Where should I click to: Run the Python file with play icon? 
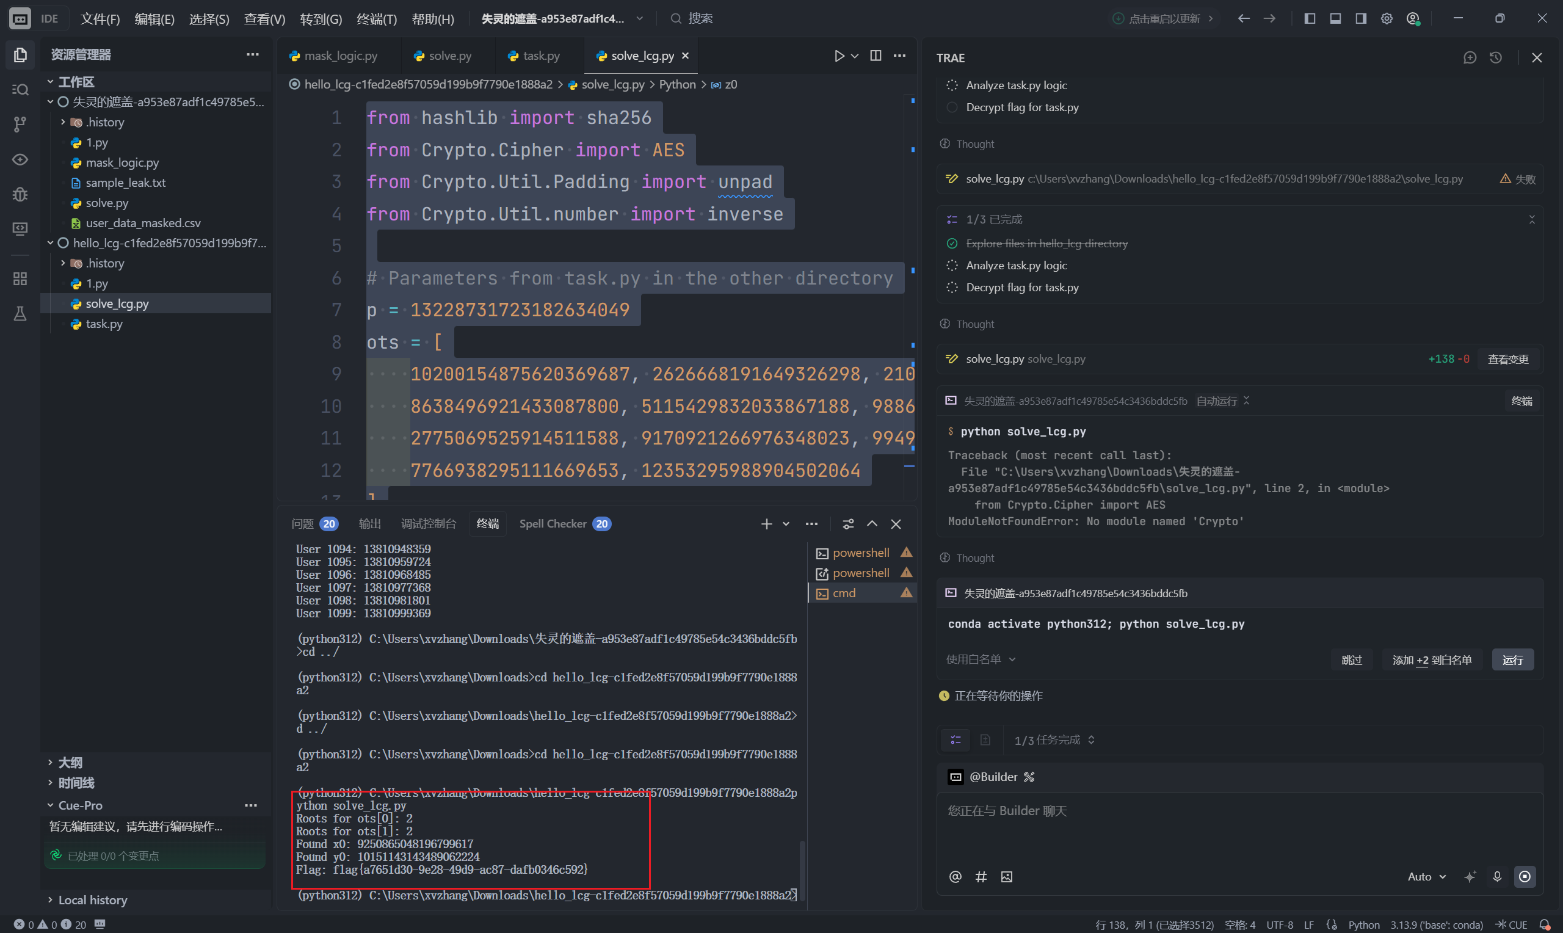(839, 56)
